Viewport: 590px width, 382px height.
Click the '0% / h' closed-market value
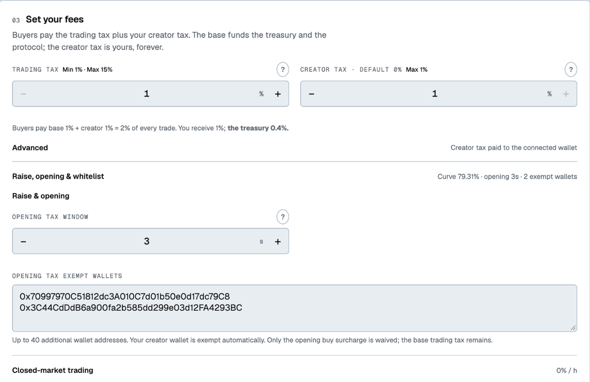[566, 370]
